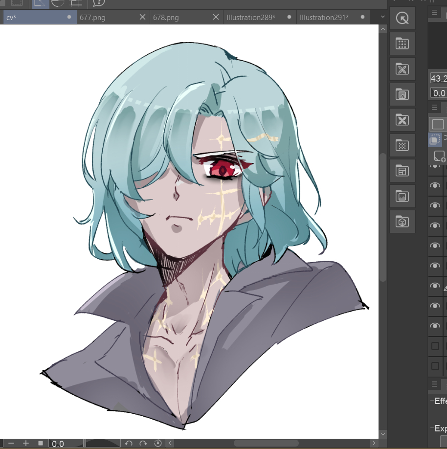Switch to the Illustration289* tab
The width and height of the screenshot is (447, 449).
251,17
